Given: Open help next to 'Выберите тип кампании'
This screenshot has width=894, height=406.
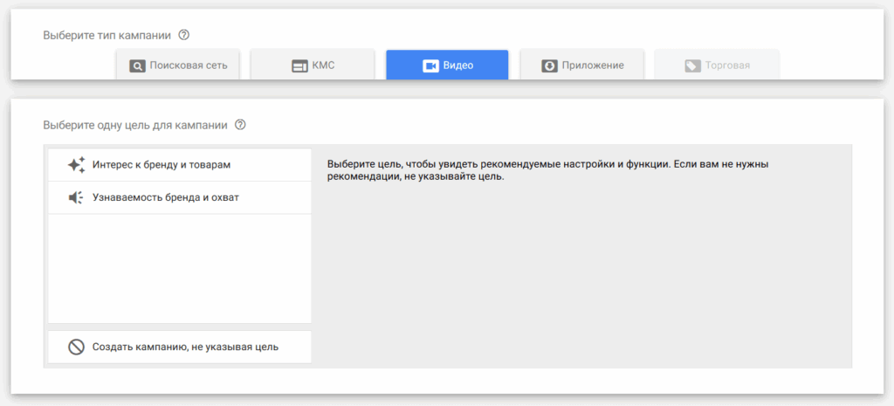Looking at the screenshot, I should (x=183, y=35).
